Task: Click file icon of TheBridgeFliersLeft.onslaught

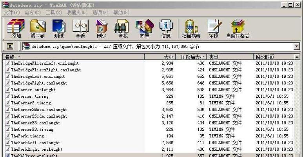Action: [7, 63]
